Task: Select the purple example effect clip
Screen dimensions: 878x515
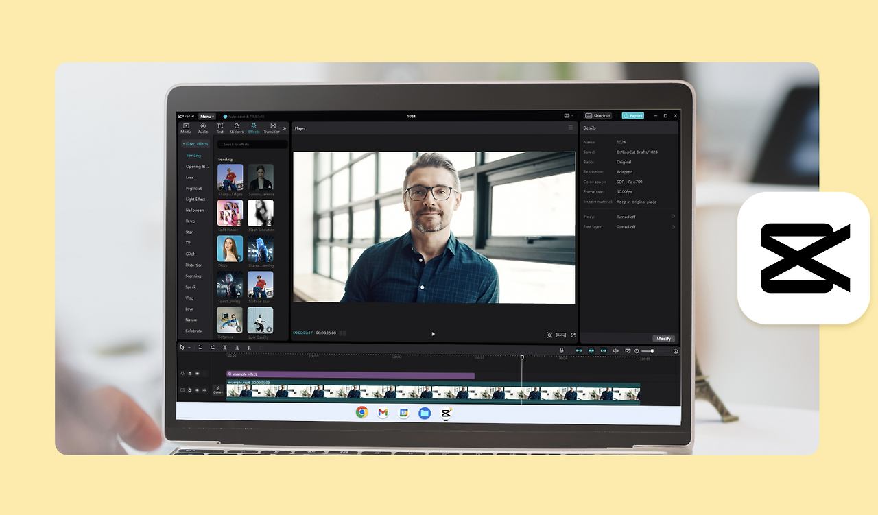Action: pyautogui.click(x=351, y=374)
